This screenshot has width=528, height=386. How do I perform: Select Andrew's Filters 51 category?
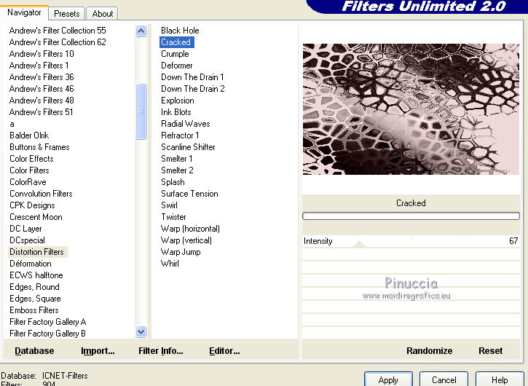click(x=41, y=112)
